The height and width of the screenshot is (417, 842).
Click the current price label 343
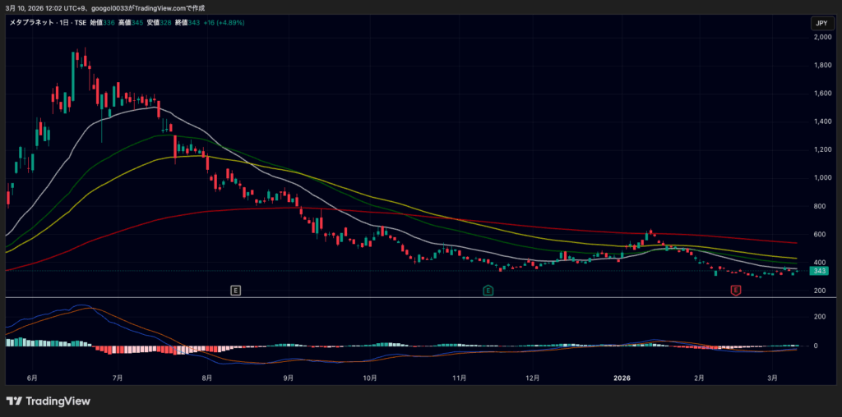(819, 271)
